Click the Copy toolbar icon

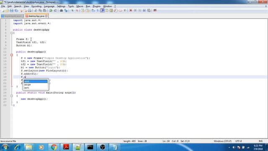click(x=40, y=10)
